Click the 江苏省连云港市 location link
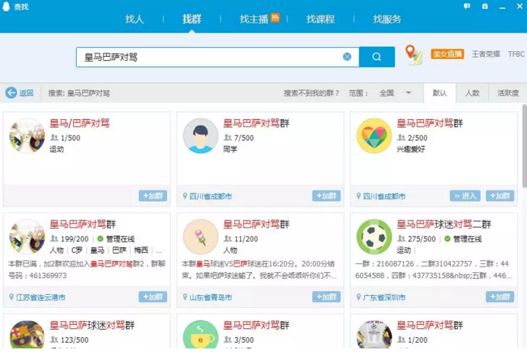 pyautogui.click(x=41, y=297)
